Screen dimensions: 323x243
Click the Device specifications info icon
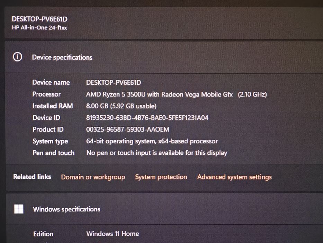click(x=18, y=57)
